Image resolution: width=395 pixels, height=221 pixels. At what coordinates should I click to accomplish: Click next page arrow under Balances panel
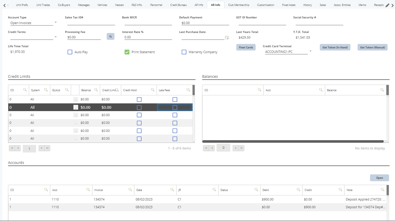235,148
